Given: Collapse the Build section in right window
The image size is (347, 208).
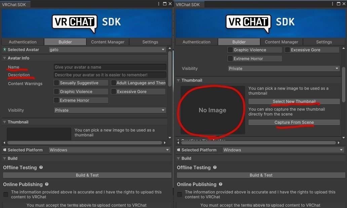Looking at the screenshot, I should tap(178, 159).
